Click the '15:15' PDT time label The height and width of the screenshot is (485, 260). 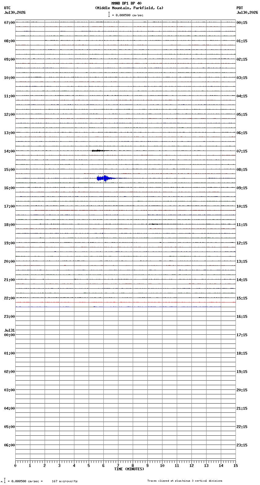(242, 298)
